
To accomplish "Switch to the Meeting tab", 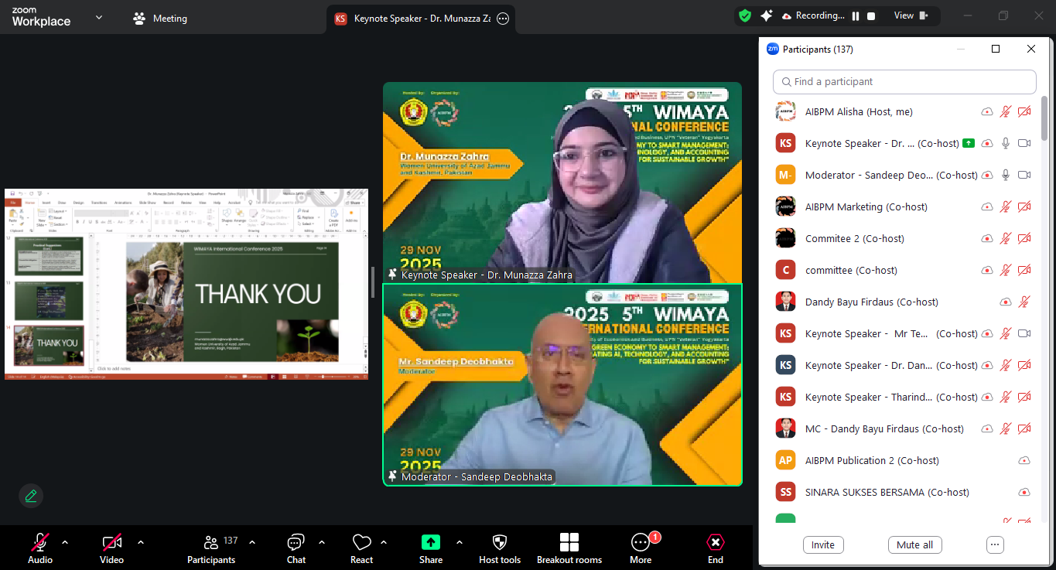I will [160, 19].
